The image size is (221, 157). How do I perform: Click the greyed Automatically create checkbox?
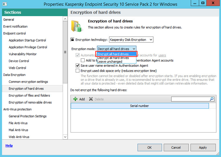(77, 55)
